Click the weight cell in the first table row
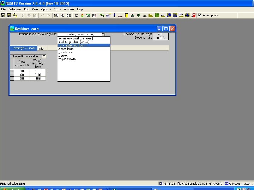 coord(38,71)
